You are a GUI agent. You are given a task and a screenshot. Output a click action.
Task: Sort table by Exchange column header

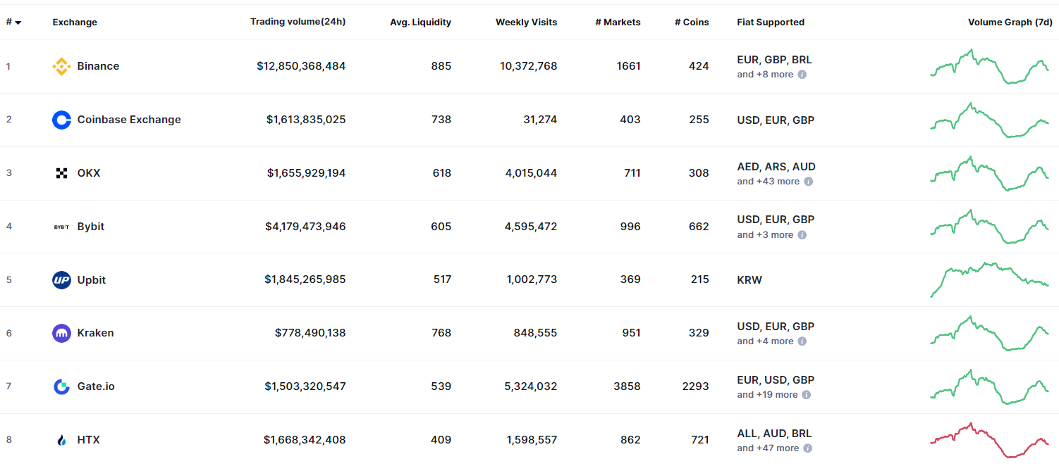tap(75, 23)
